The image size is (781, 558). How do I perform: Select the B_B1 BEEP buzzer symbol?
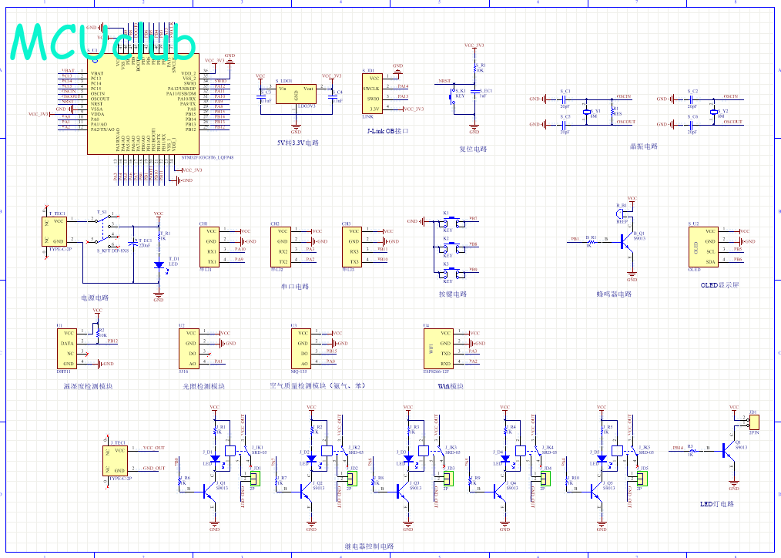click(x=621, y=213)
